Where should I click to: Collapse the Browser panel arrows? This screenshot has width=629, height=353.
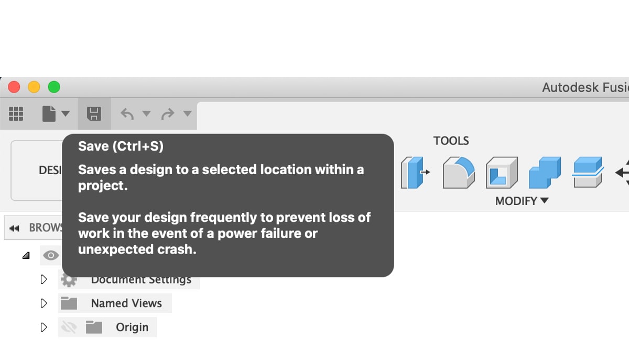pyautogui.click(x=15, y=228)
